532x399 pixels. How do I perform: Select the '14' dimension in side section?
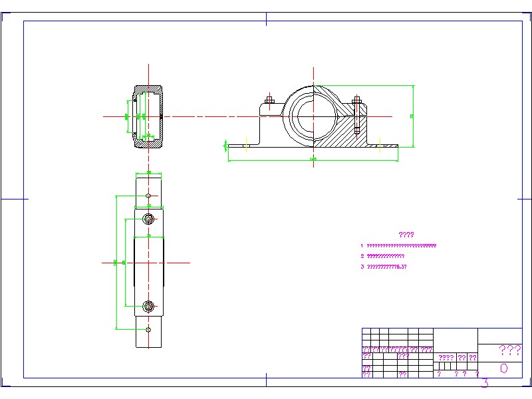coord(148,136)
